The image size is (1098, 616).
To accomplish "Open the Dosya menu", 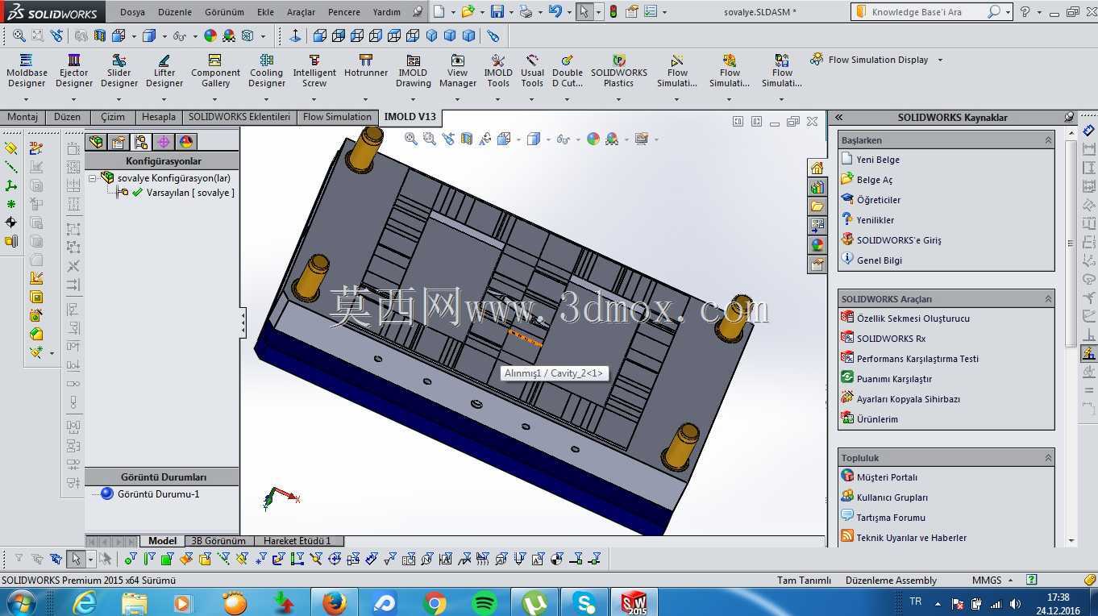I will (132, 12).
